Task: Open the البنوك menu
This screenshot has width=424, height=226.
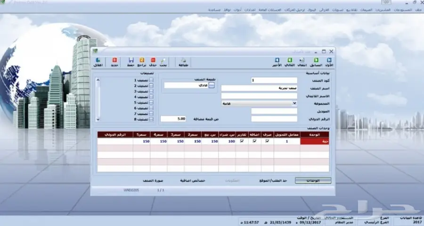Action: click(x=312, y=10)
